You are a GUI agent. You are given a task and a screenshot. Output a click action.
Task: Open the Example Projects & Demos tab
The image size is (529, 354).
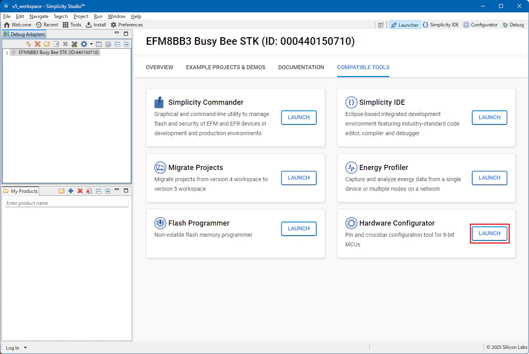point(226,67)
